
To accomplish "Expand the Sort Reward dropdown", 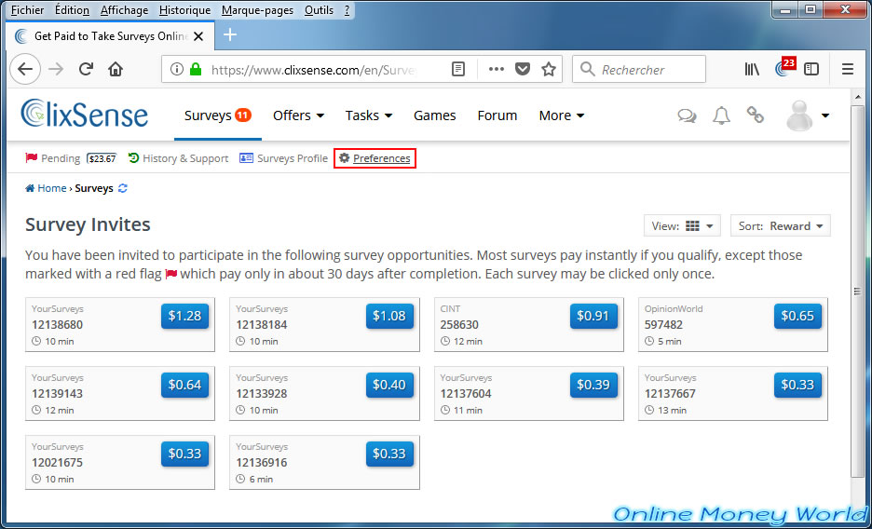I will (x=781, y=226).
